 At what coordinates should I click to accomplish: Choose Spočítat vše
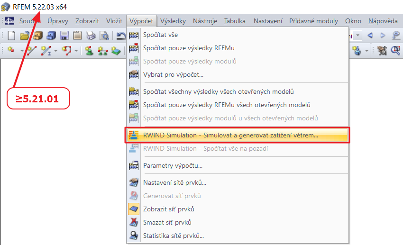[x=238, y=35]
